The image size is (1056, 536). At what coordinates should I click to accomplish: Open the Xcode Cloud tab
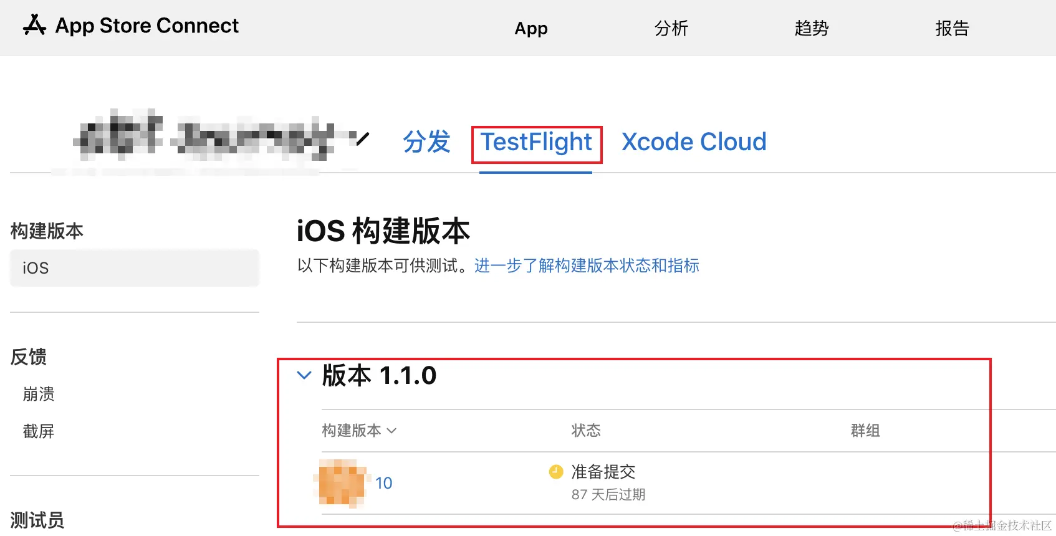(694, 142)
